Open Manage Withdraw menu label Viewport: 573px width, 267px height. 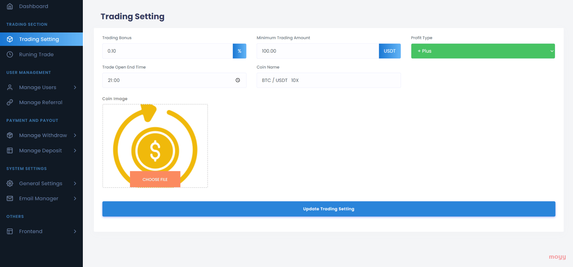click(x=43, y=135)
